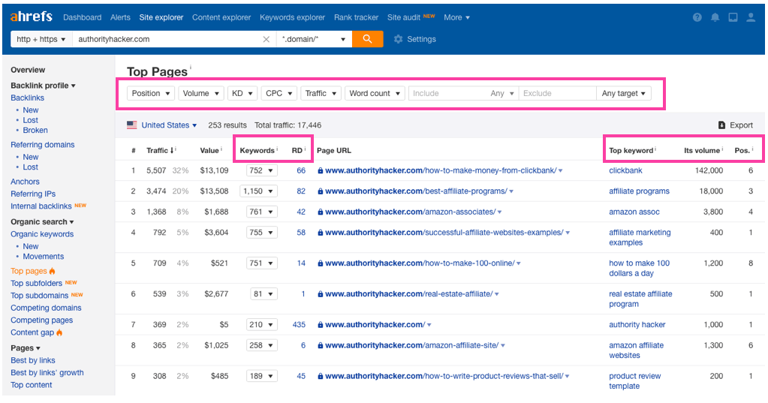The image size is (768, 403).
Task: Open Broken backlinks link
Action: [35, 131]
